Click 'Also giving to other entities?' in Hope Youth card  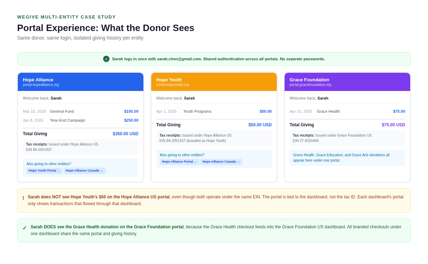[182, 155]
